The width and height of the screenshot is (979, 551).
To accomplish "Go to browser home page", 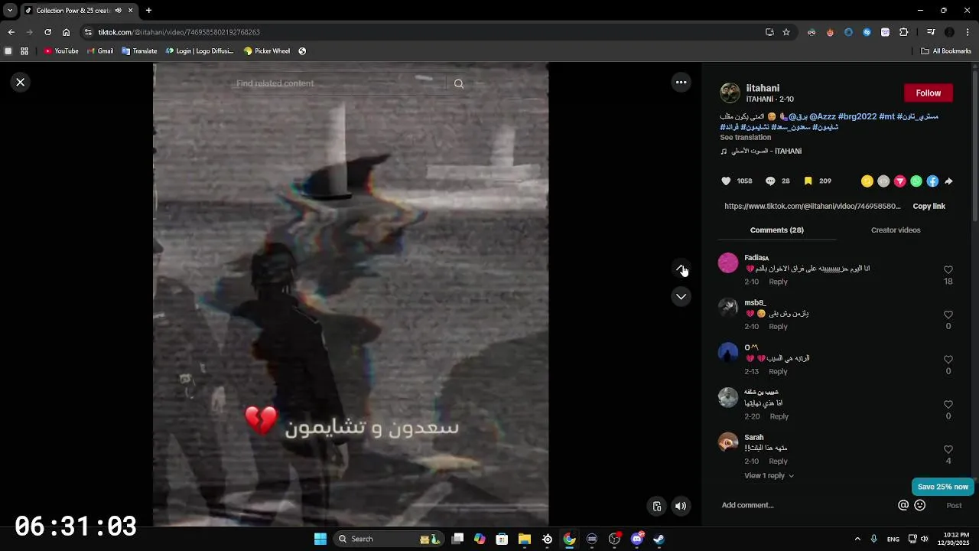I will tap(67, 32).
